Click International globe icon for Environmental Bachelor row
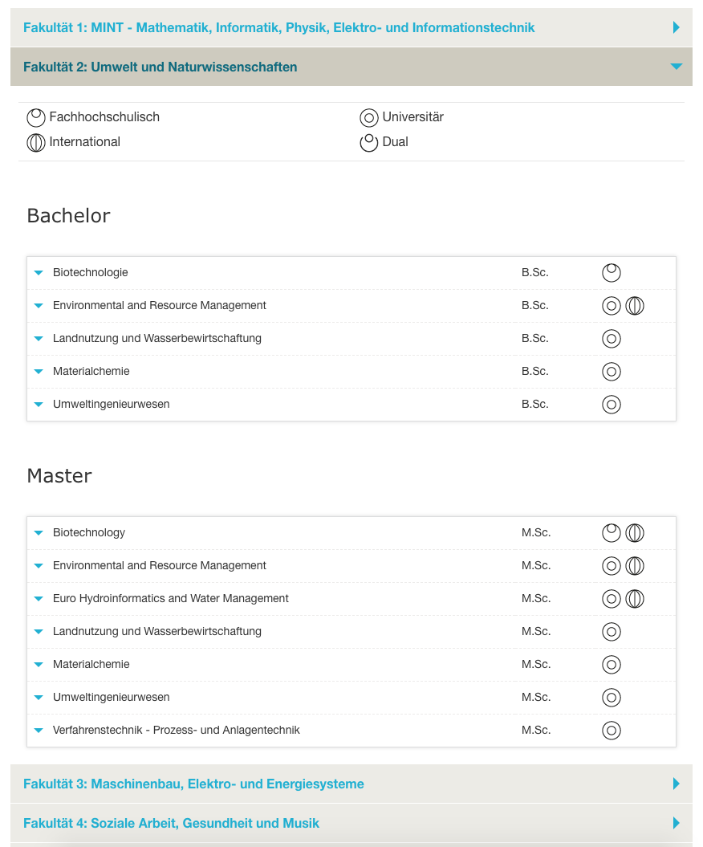 [x=635, y=306]
